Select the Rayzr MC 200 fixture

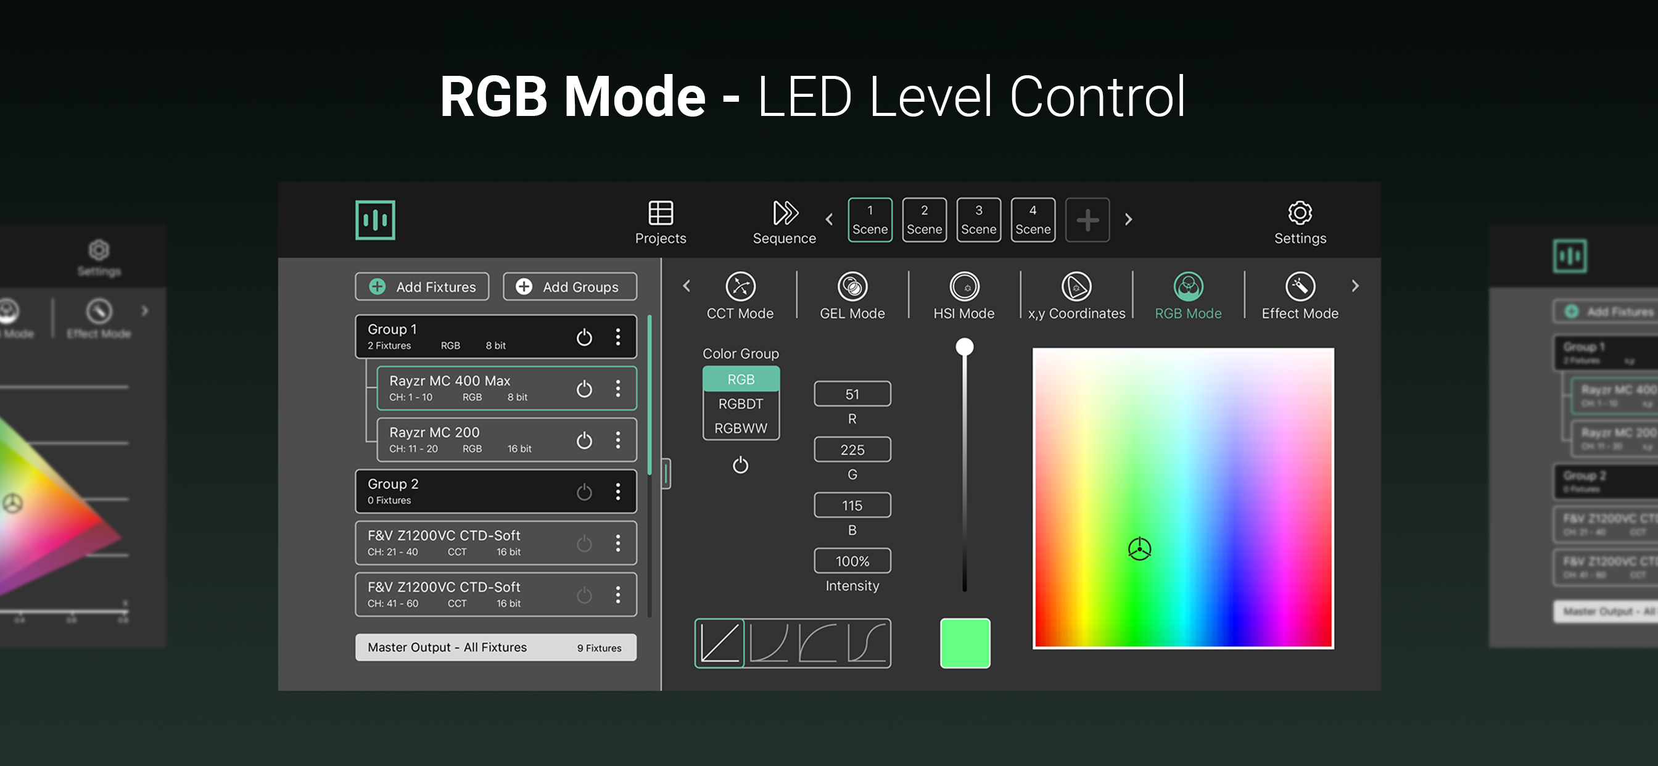506,440
